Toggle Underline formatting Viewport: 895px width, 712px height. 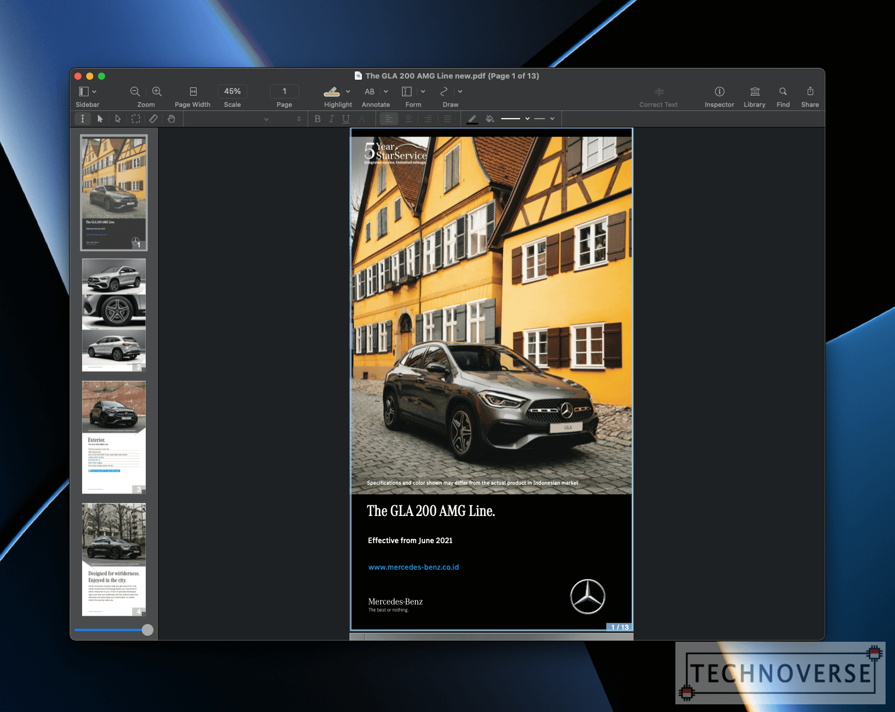coord(346,119)
